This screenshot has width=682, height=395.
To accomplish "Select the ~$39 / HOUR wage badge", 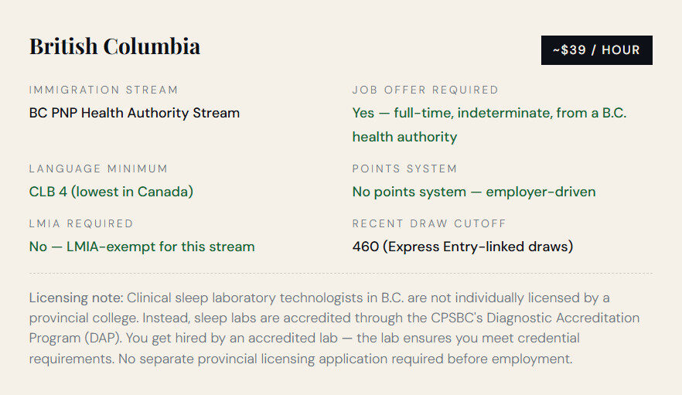I will [x=596, y=50].
